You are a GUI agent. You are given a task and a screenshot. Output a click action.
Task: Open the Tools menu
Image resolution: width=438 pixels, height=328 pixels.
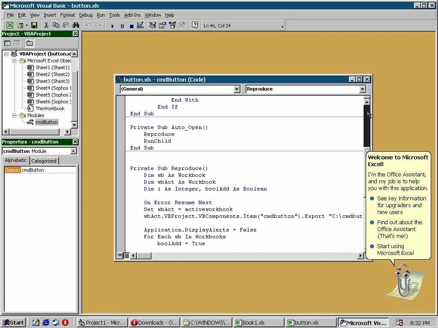point(115,15)
